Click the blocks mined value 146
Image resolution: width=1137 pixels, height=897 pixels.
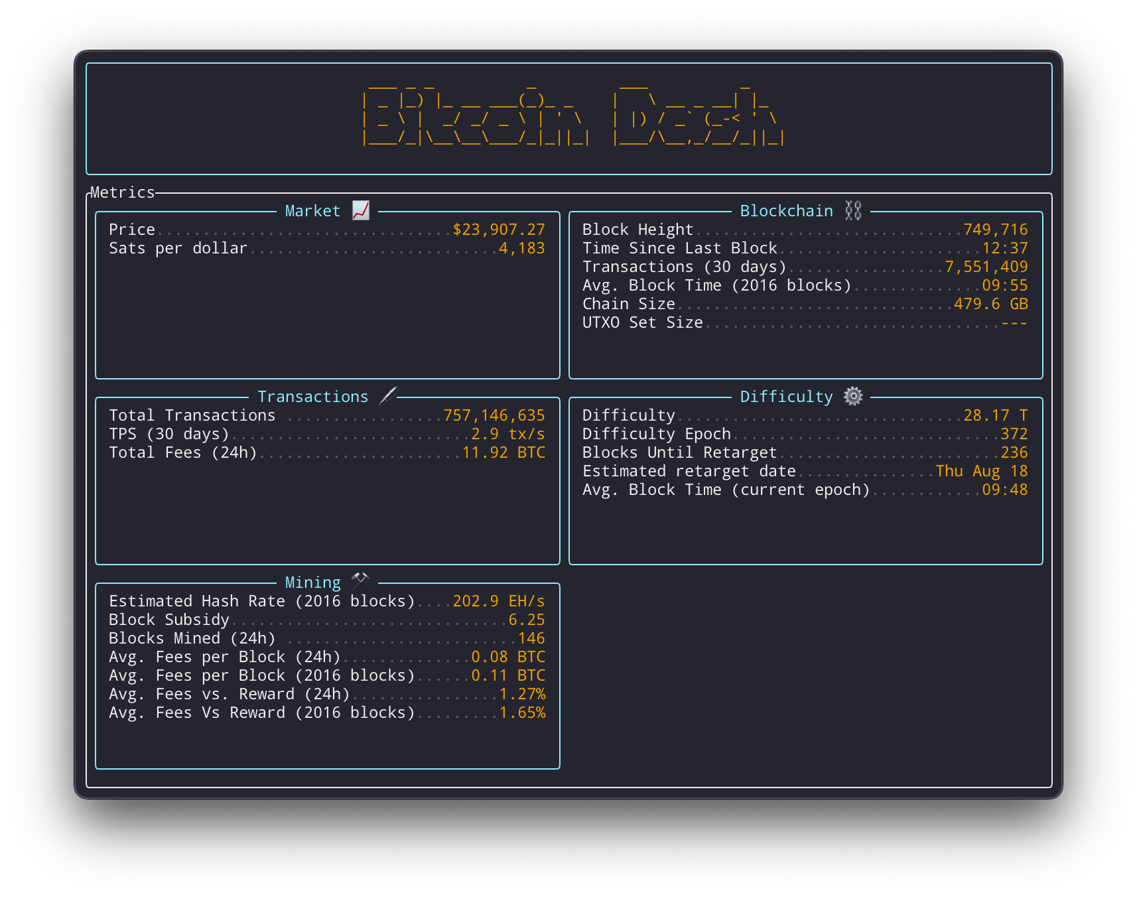point(531,638)
